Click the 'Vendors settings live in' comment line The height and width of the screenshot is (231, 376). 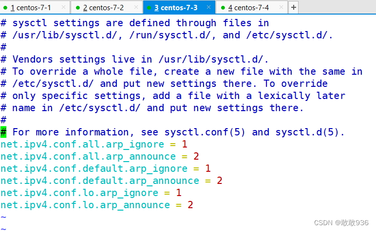134,59
